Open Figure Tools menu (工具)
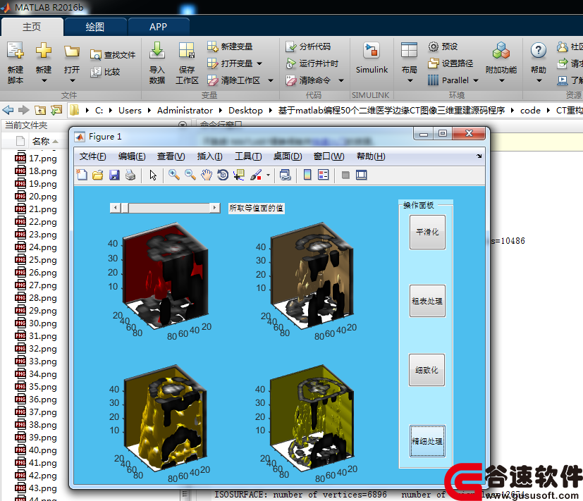Screen dimensions: 583x501 coord(248,156)
